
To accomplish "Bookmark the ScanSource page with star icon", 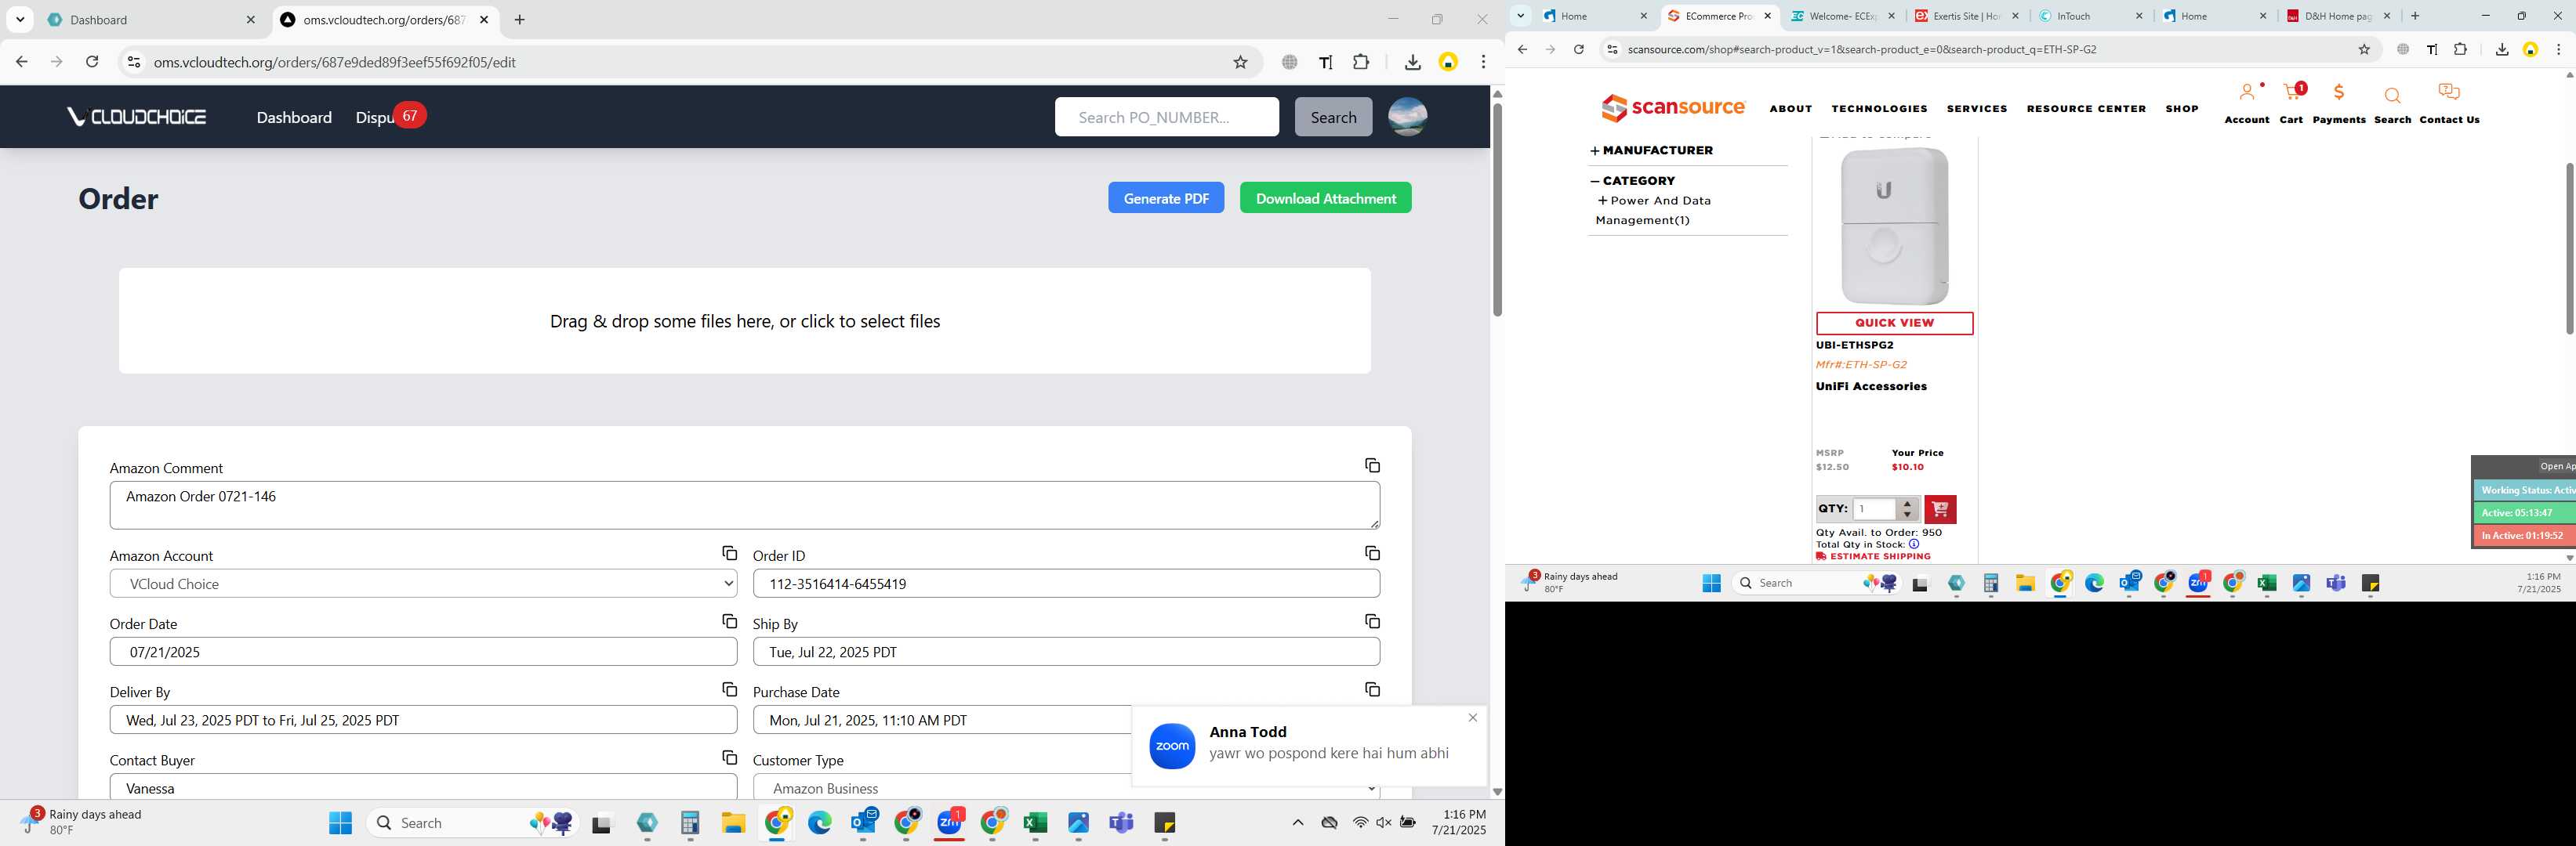I will (2364, 49).
